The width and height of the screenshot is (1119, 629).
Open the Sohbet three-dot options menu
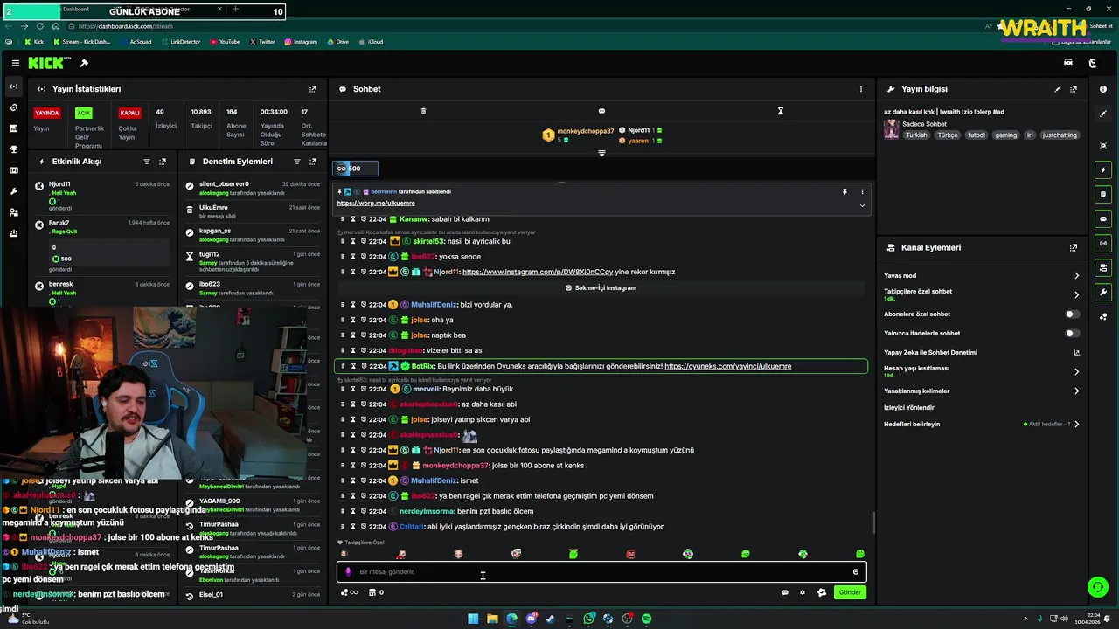861,89
